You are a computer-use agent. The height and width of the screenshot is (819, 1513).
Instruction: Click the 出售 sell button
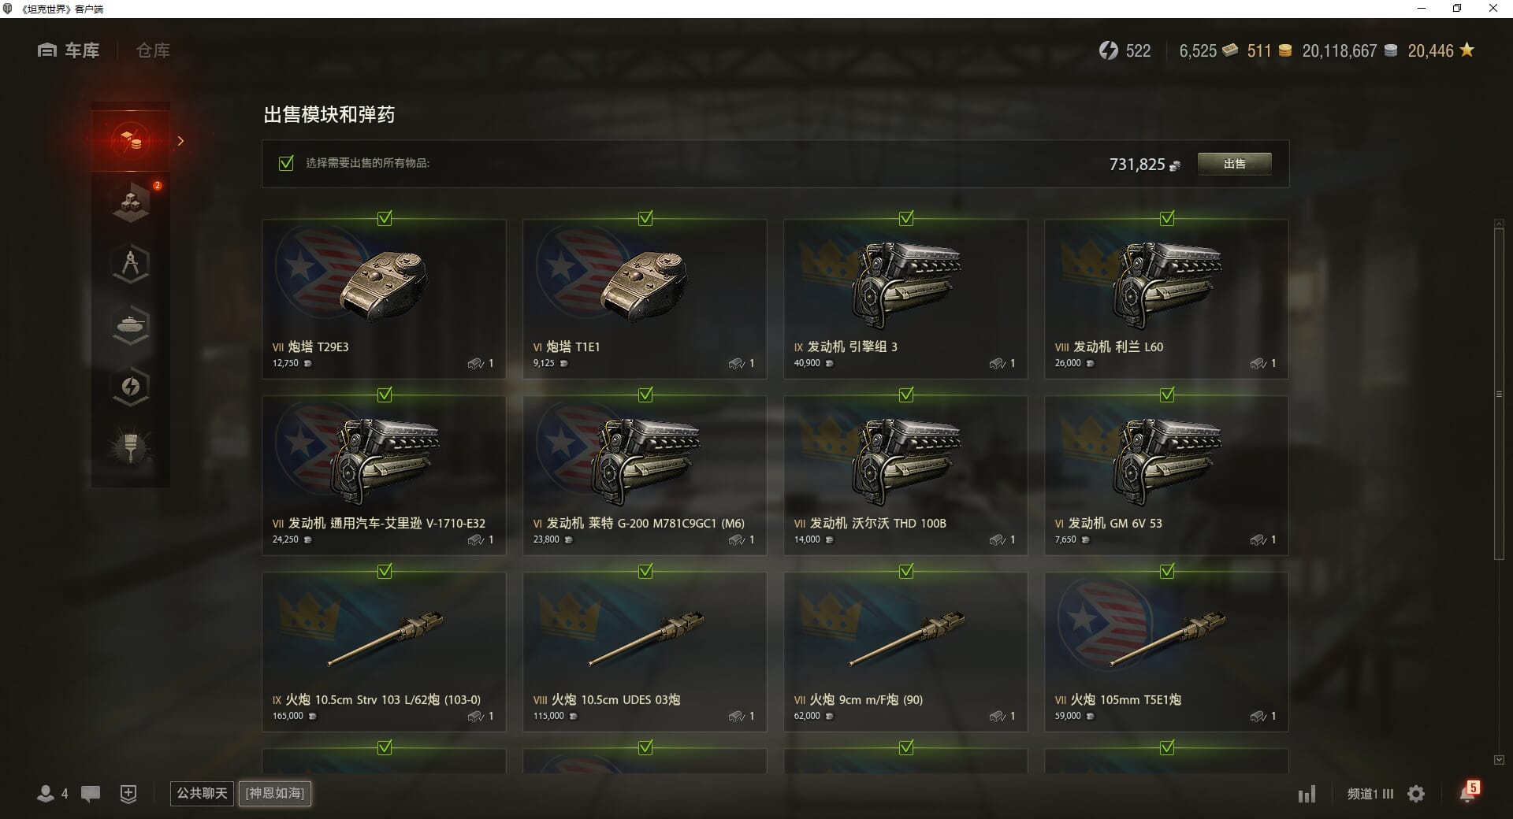click(x=1234, y=164)
